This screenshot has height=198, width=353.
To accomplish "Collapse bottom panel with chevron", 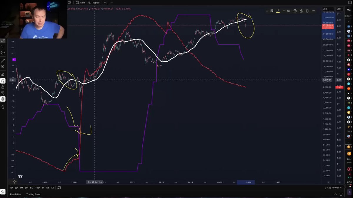I will point(335,194).
